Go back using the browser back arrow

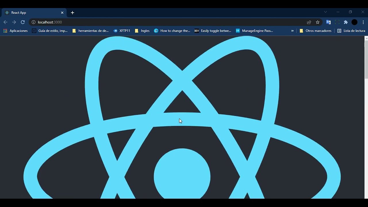[5, 22]
